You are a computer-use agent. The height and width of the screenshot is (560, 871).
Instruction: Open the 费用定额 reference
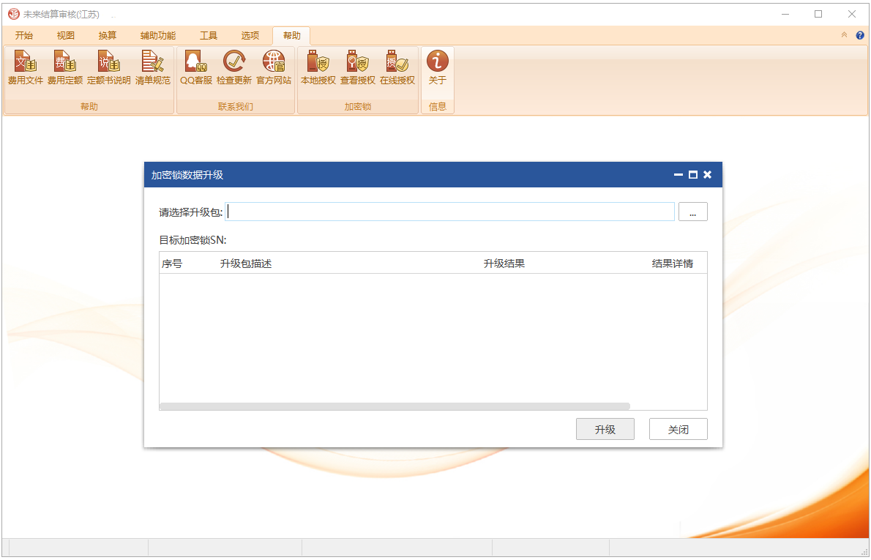(x=65, y=68)
